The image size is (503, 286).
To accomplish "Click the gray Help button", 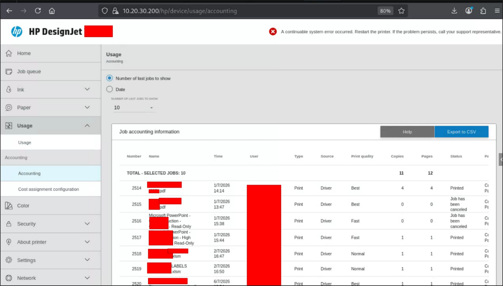I will click(x=407, y=131).
